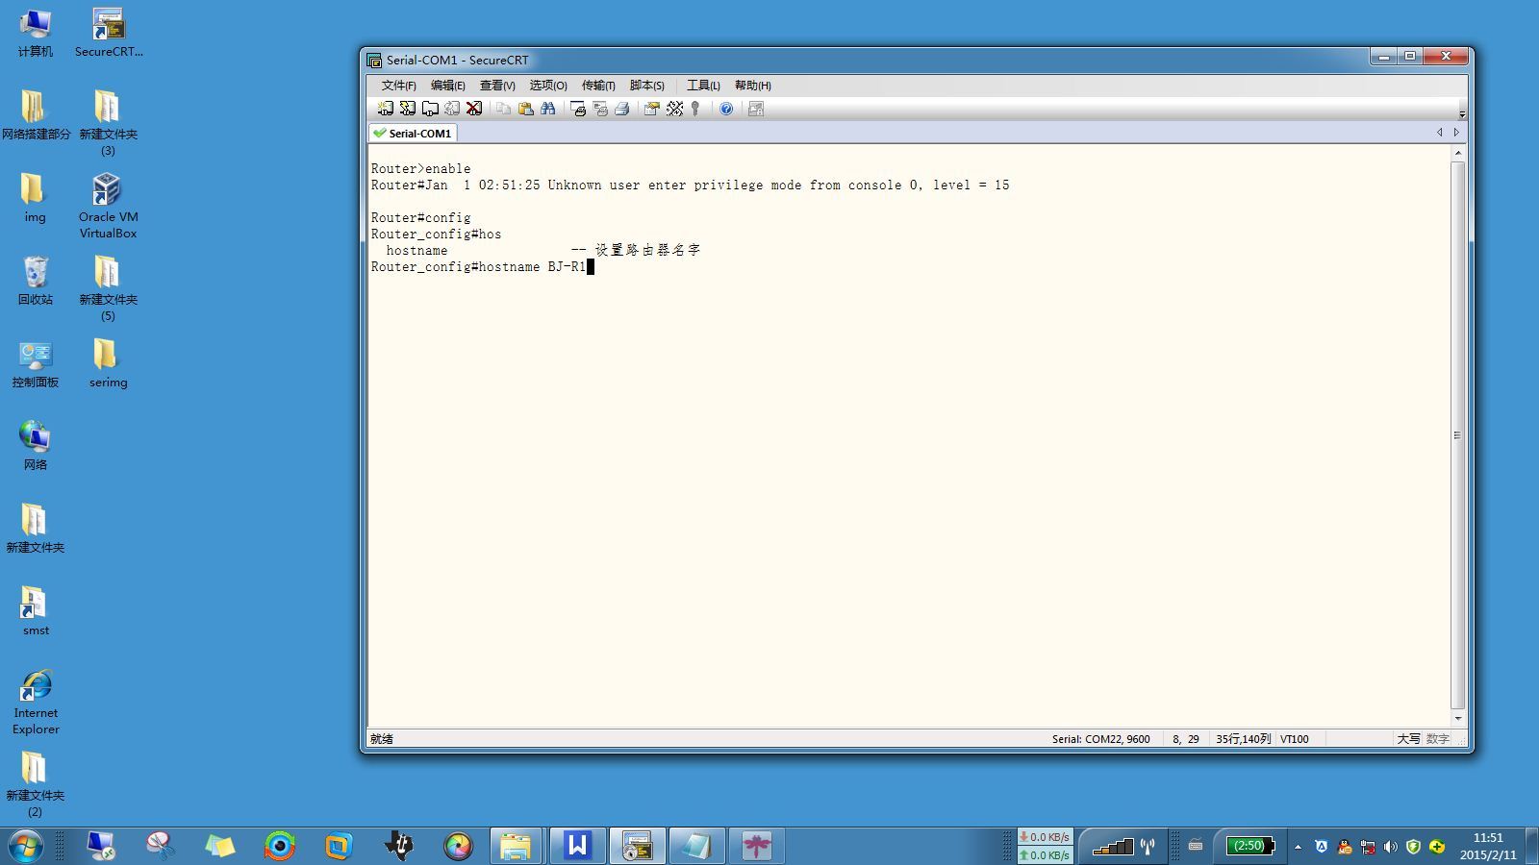Open the 查看(V) menu

[497, 86]
